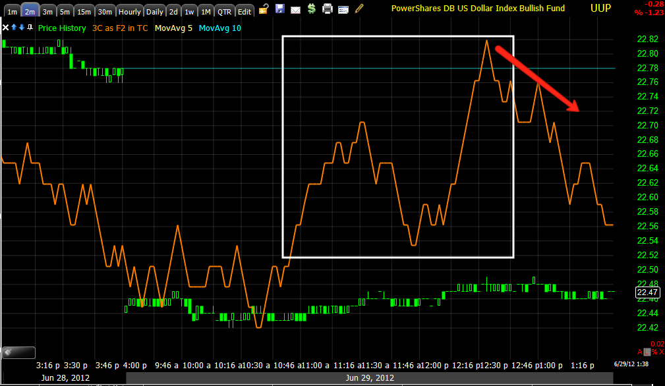Switch to the 1m timeframe tab
This screenshot has width=665, height=386.
pyautogui.click(x=13, y=11)
